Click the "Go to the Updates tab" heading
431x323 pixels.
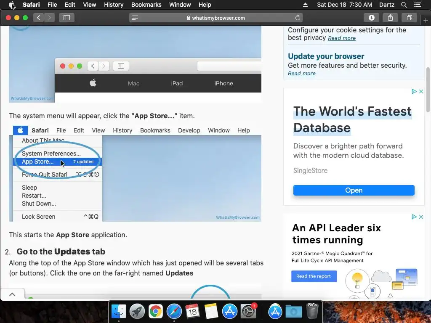pos(61,252)
